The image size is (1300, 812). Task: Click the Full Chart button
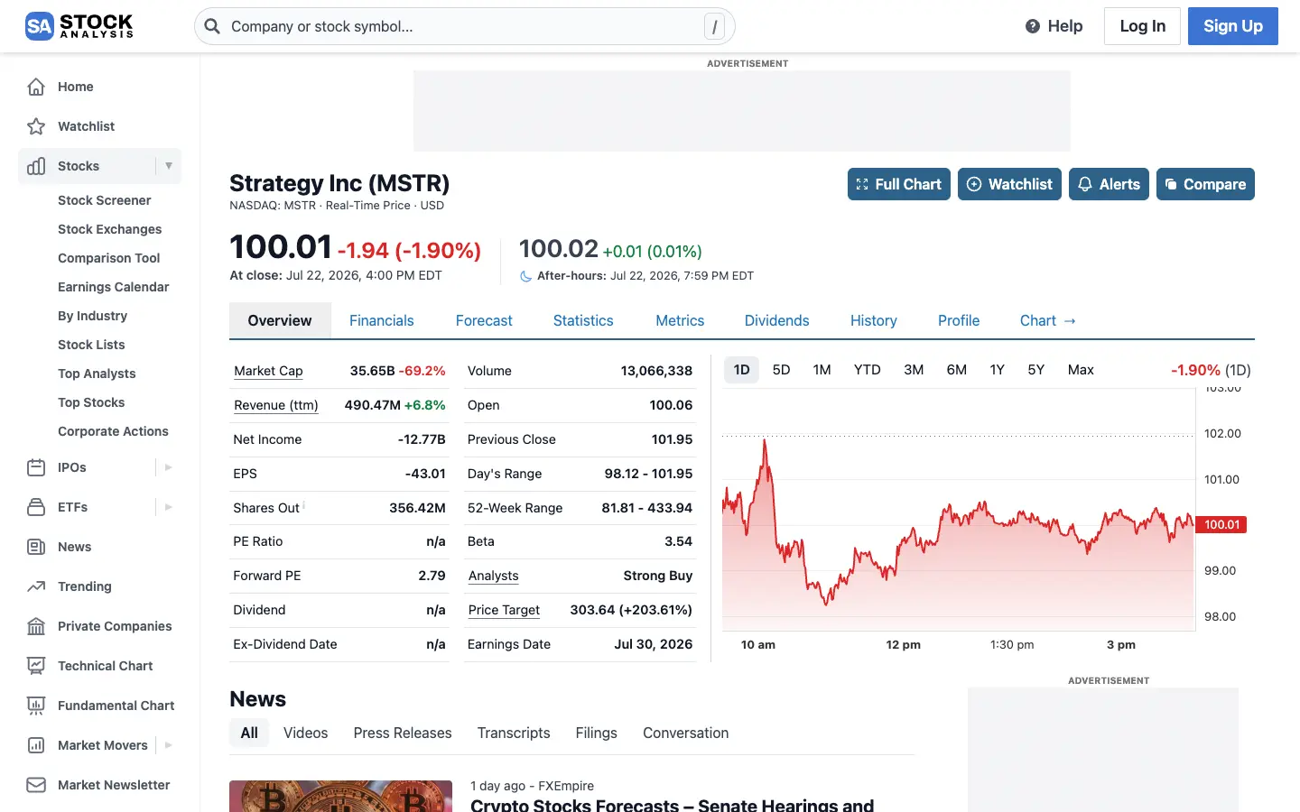899,184
